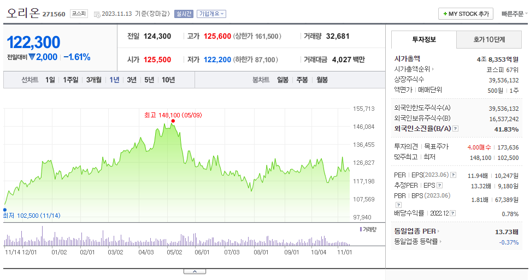Open the 동일업종 PER link

coord(416,231)
